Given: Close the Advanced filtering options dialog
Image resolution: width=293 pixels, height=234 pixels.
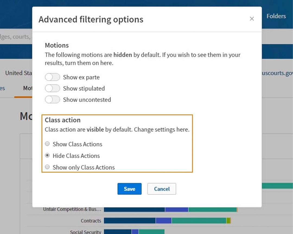Looking at the screenshot, I should 252,19.
